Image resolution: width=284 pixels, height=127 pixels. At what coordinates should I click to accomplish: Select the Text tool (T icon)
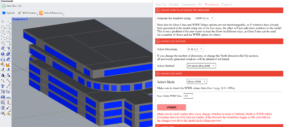click(3, 86)
